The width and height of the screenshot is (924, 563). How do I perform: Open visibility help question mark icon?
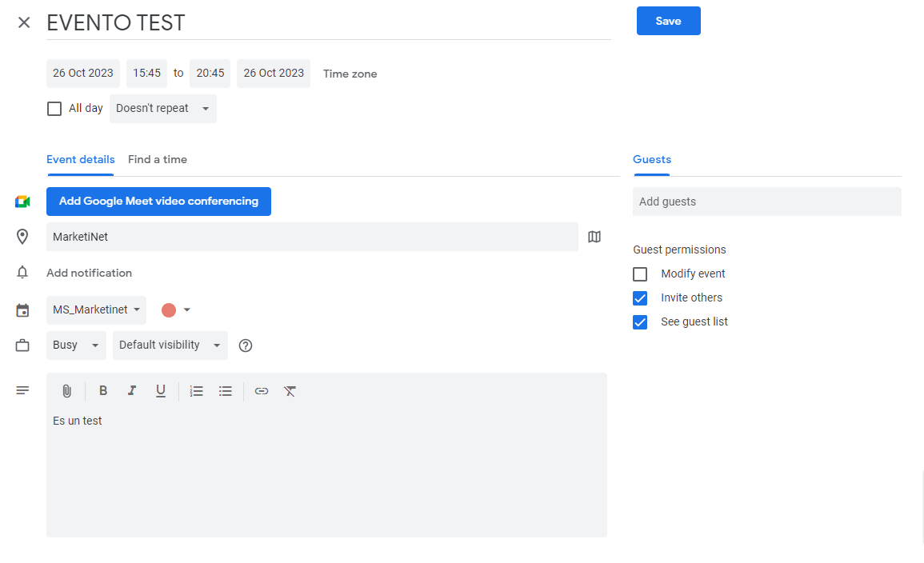point(246,345)
